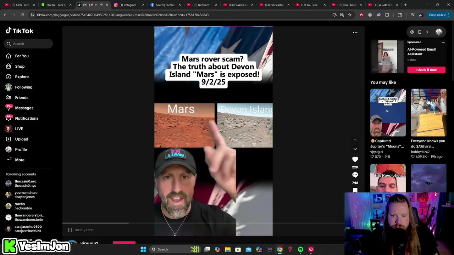
Task: Open Microsoft Store from the taskbar
Action: [x=238, y=249]
